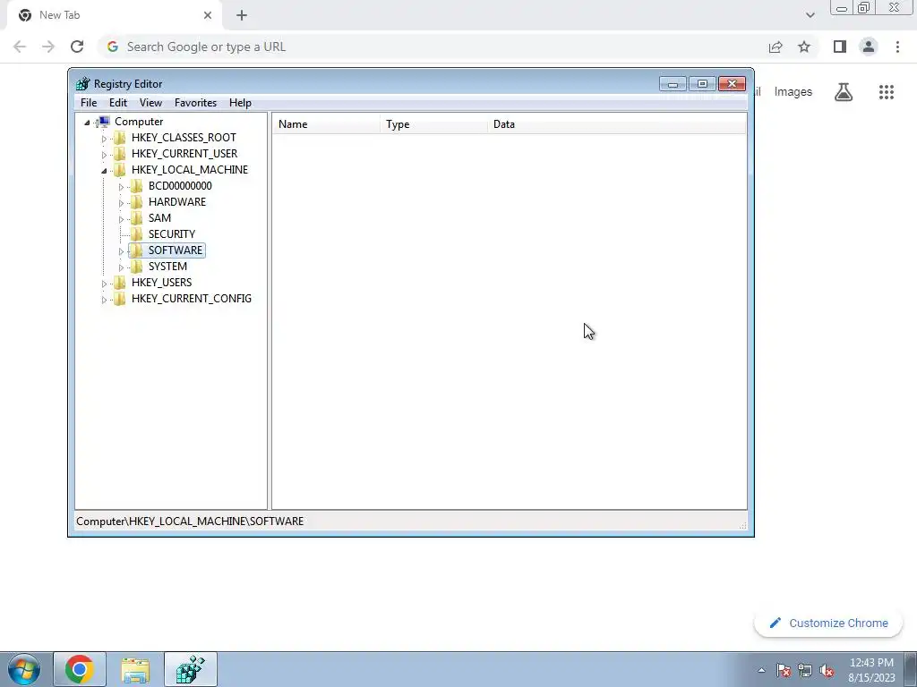This screenshot has height=687, width=917.
Task: Select the SAM folder icon
Action: click(x=136, y=218)
